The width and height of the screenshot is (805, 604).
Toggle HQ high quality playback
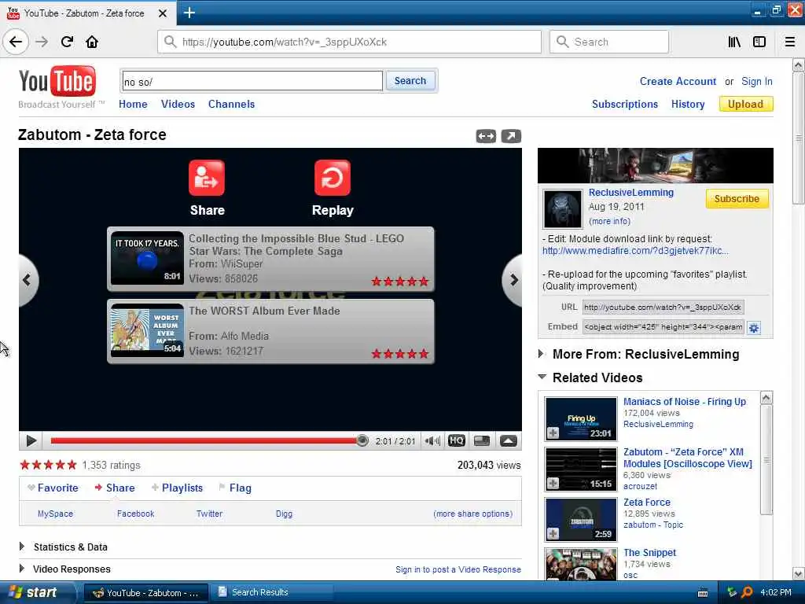tap(457, 440)
